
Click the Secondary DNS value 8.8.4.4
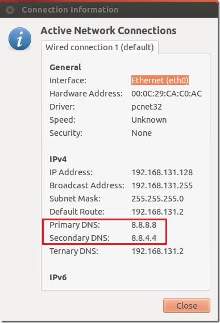pyautogui.click(x=144, y=238)
